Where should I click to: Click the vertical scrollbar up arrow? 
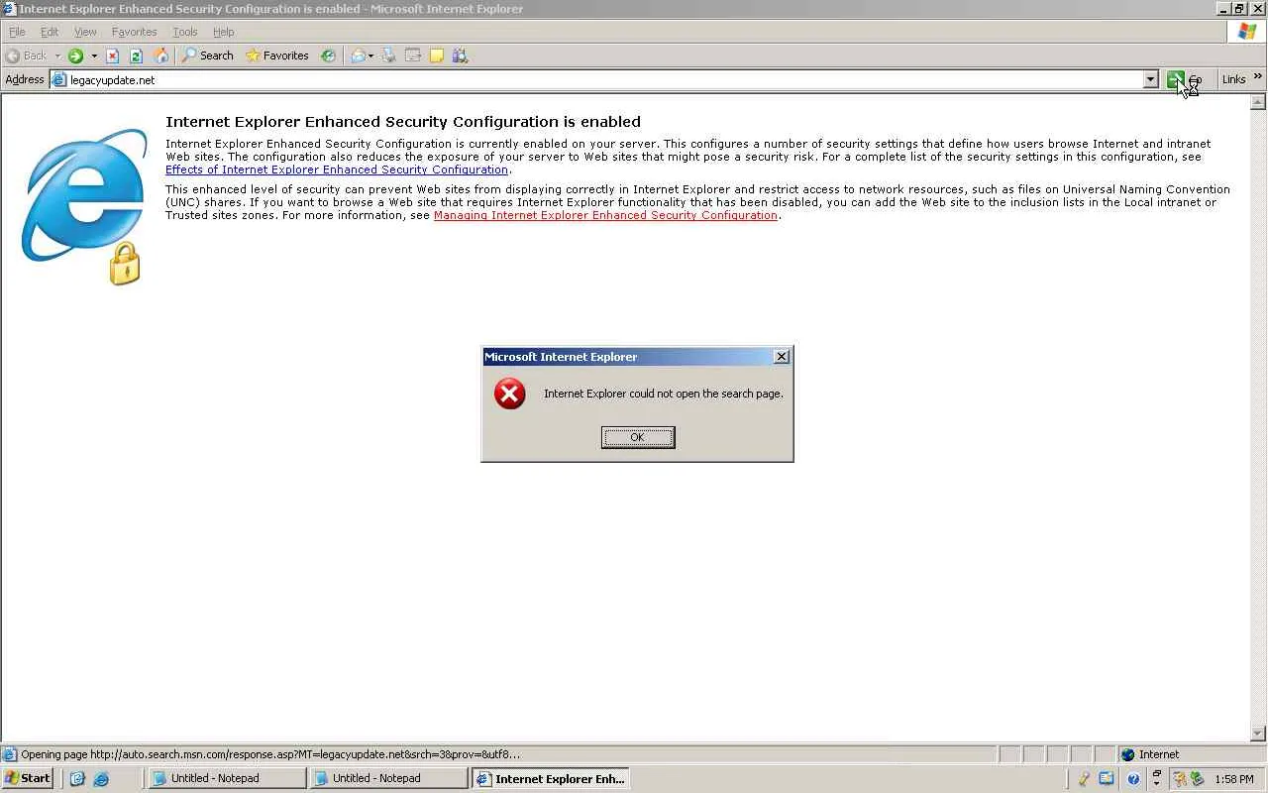(x=1258, y=102)
